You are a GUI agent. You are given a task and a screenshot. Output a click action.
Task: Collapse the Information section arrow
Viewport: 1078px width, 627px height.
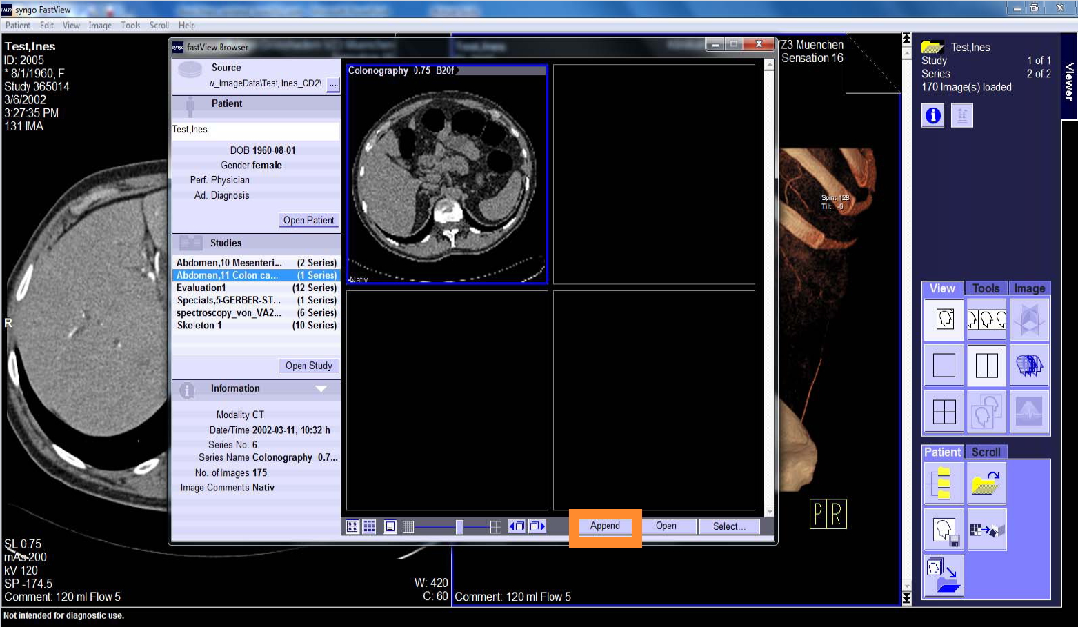tap(321, 389)
